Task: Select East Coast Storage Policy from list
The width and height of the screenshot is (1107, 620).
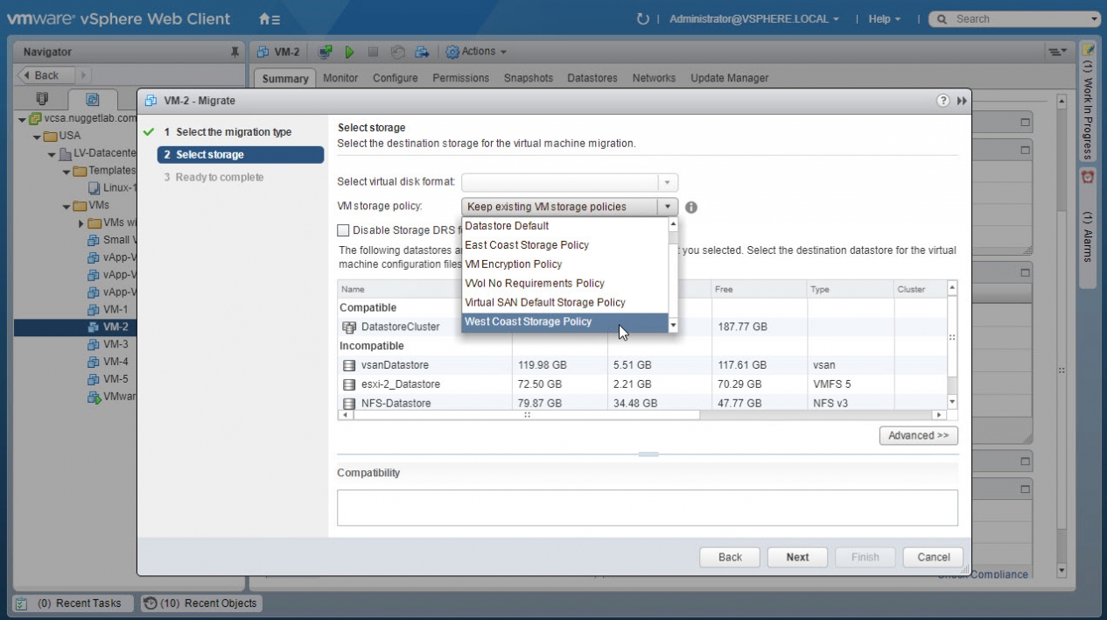Action: tap(527, 245)
